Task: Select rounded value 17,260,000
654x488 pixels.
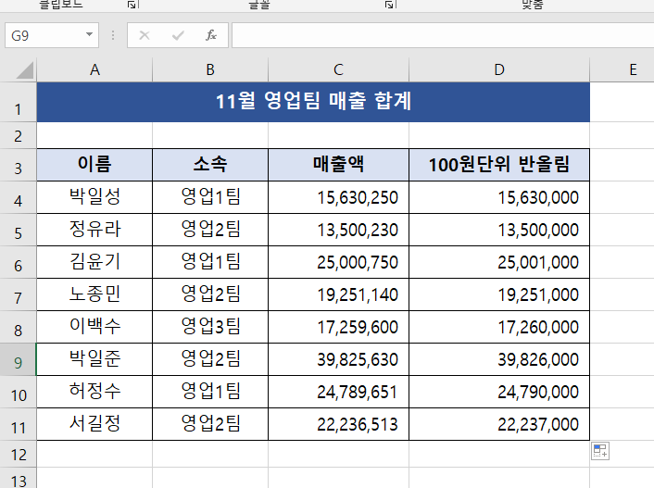Action: click(x=499, y=327)
